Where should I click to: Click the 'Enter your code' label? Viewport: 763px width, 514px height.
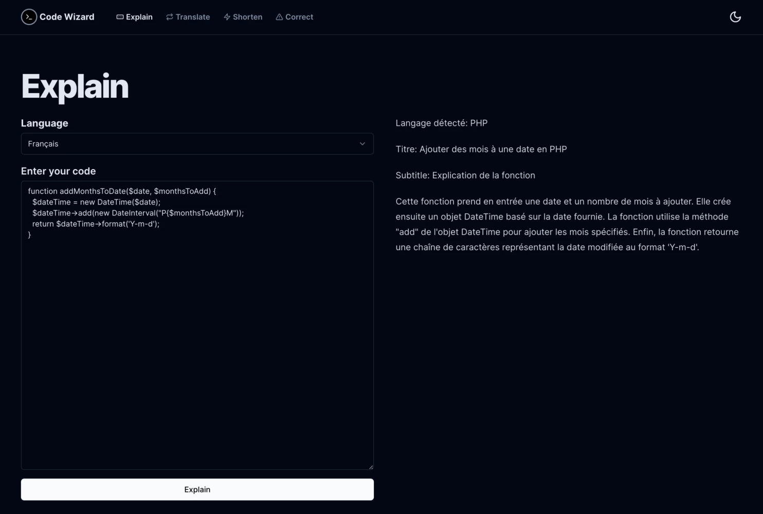tap(58, 171)
